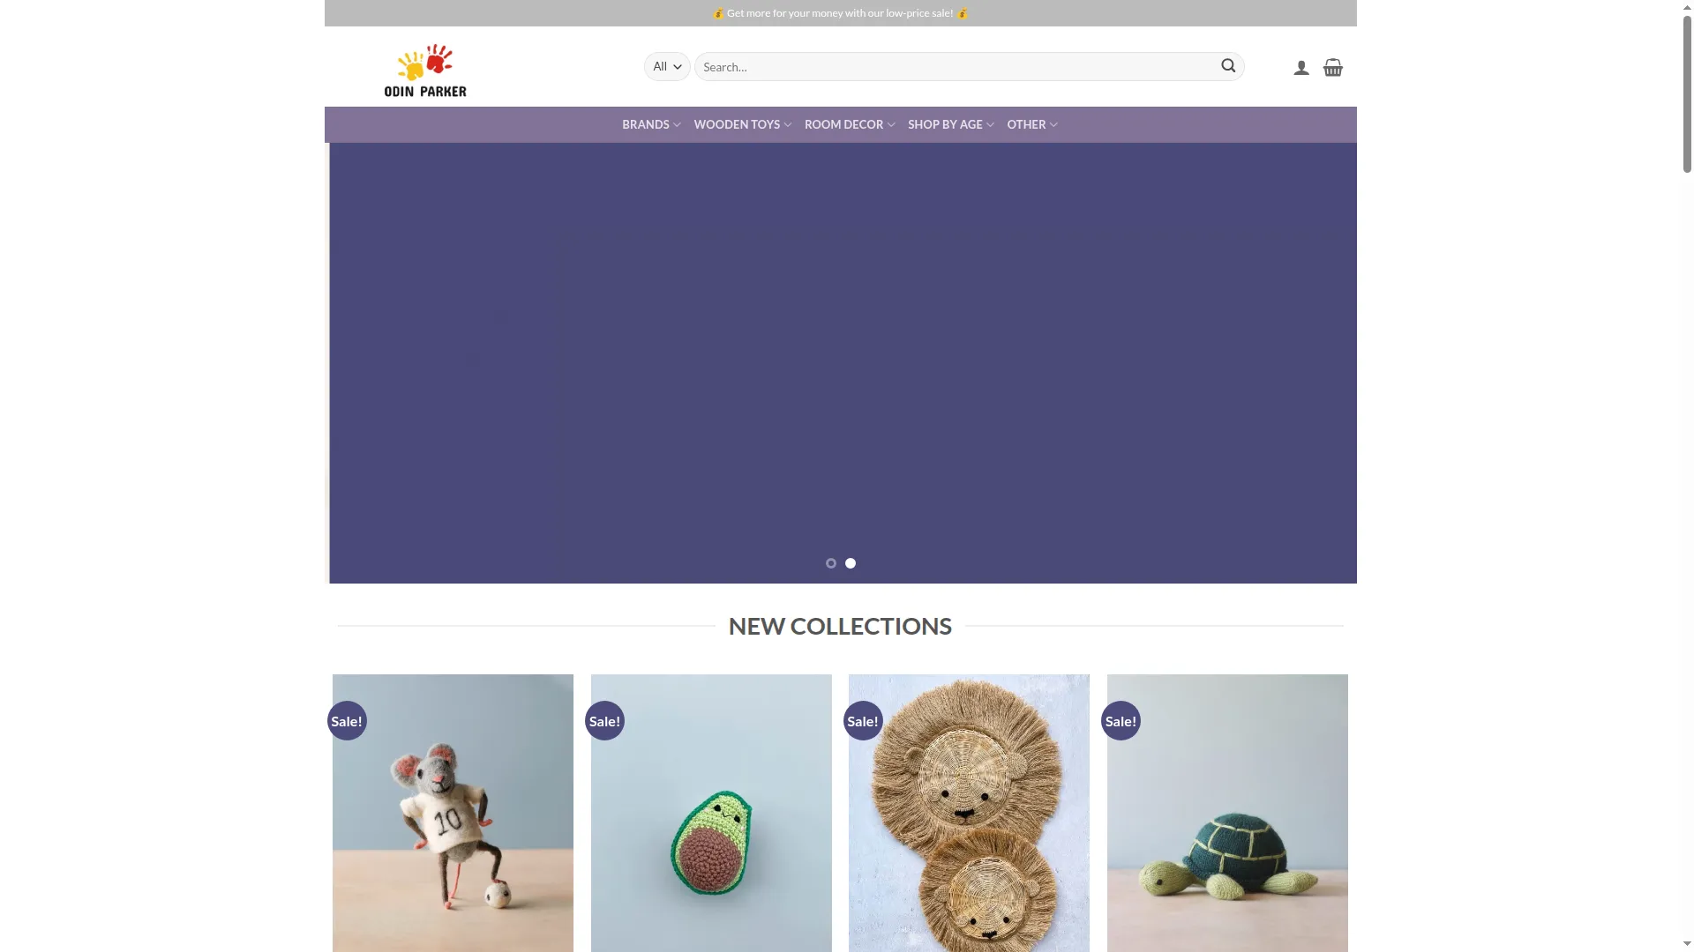Select the first slider dot
The height and width of the screenshot is (952, 1694).
point(831,563)
